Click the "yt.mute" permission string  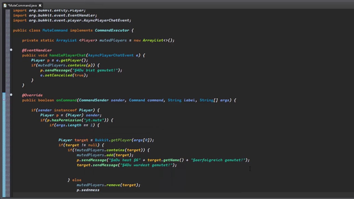point(94,120)
